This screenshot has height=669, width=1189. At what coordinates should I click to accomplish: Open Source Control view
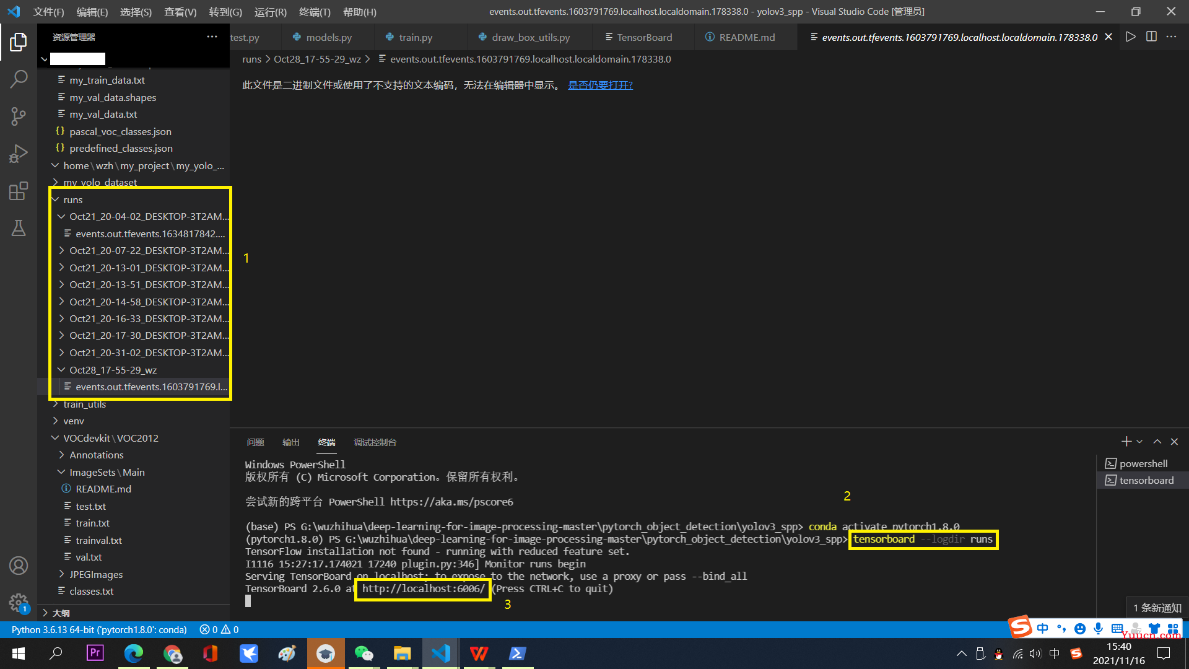click(x=19, y=116)
